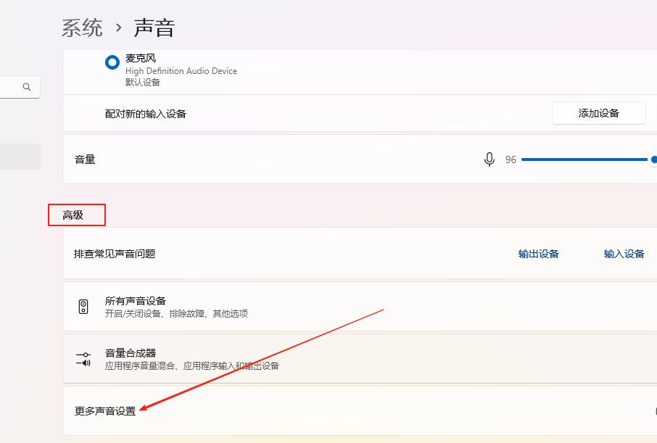Click the speaker icon beside 所有声音设备
This screenshot has width=657, height=443.
click(x=83, y=307)
